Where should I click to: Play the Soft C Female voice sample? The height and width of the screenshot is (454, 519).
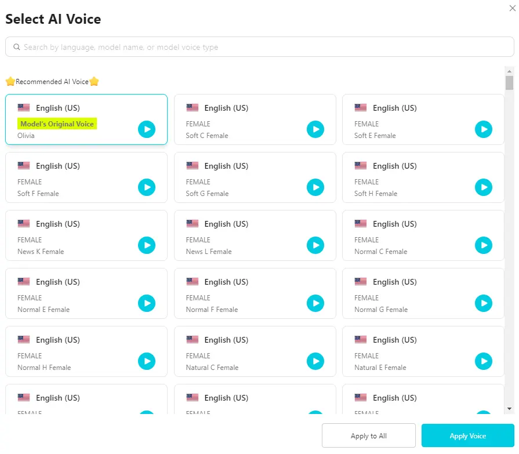coord(315,129)
